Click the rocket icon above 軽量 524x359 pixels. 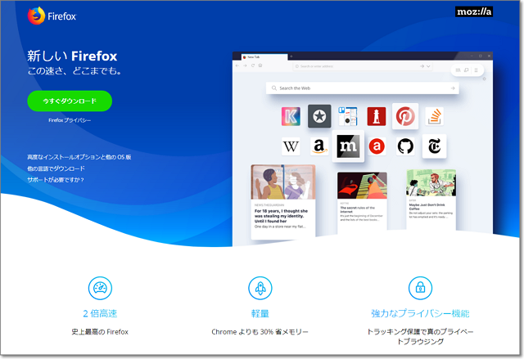(x=260, y=288)
